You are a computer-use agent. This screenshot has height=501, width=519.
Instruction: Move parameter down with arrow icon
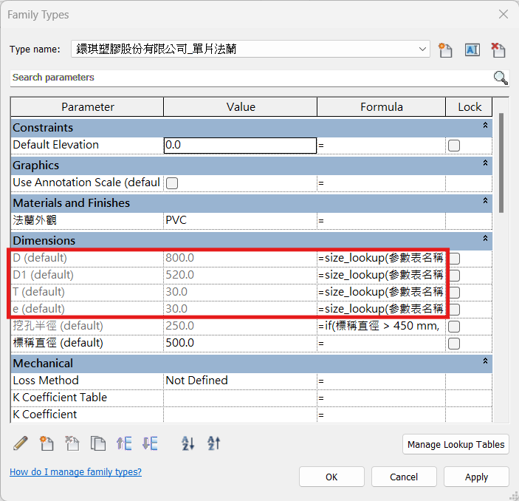tap(150, 443)
